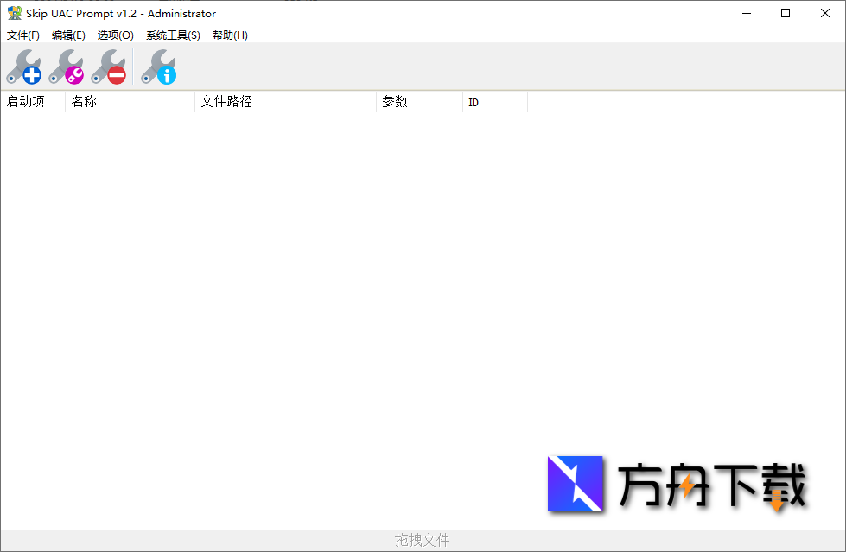Image resolution: width=846 pixels, height=552 pixels.
Task: Open the 选项(O) menu
Action: 115,35
